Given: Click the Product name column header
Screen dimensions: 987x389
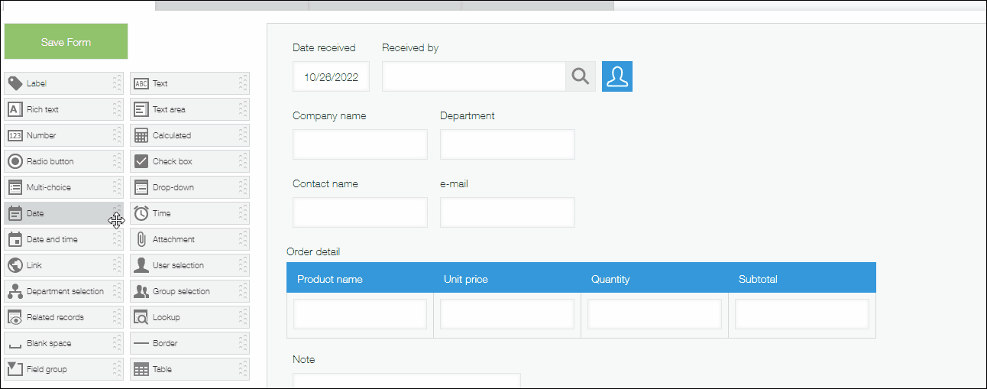Looking at the screenshot, I should pos(330,279).
